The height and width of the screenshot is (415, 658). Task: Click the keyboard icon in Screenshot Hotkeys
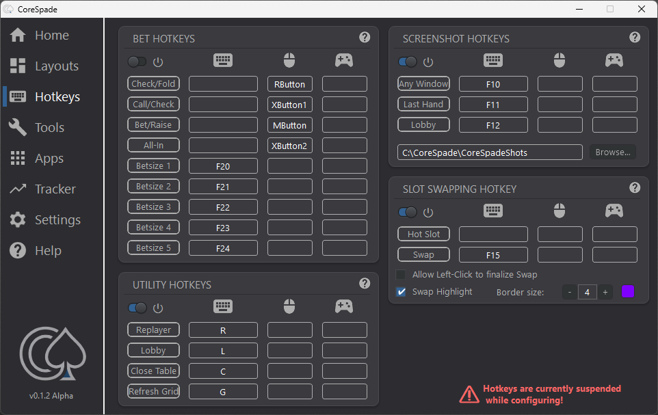pyautogui.click(x=493, y=60)
